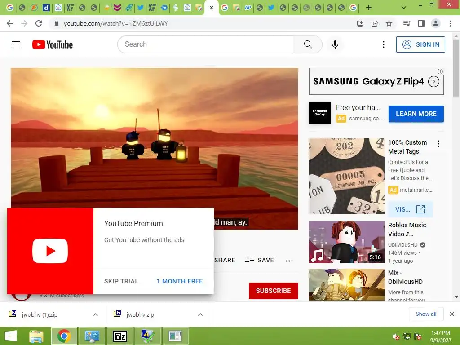Open the Chrome profile avatar
Screen dimensions: 460x345
[x=436, y=23]
